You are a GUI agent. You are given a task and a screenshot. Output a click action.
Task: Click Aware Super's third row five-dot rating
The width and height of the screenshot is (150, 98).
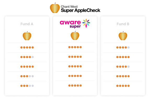75,66
